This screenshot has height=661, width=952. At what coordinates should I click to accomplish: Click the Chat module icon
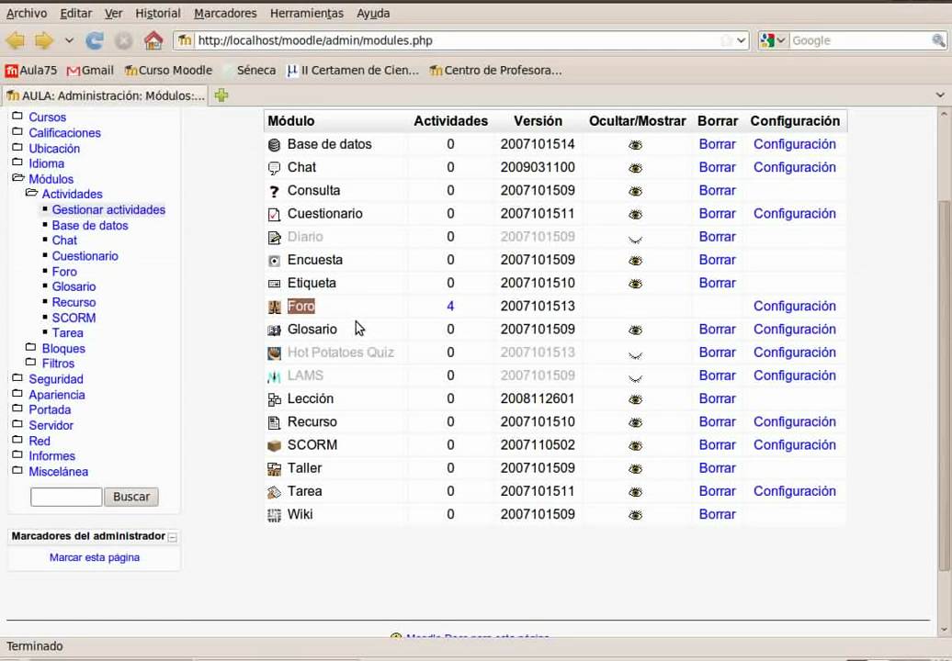(x=275, y=168)
